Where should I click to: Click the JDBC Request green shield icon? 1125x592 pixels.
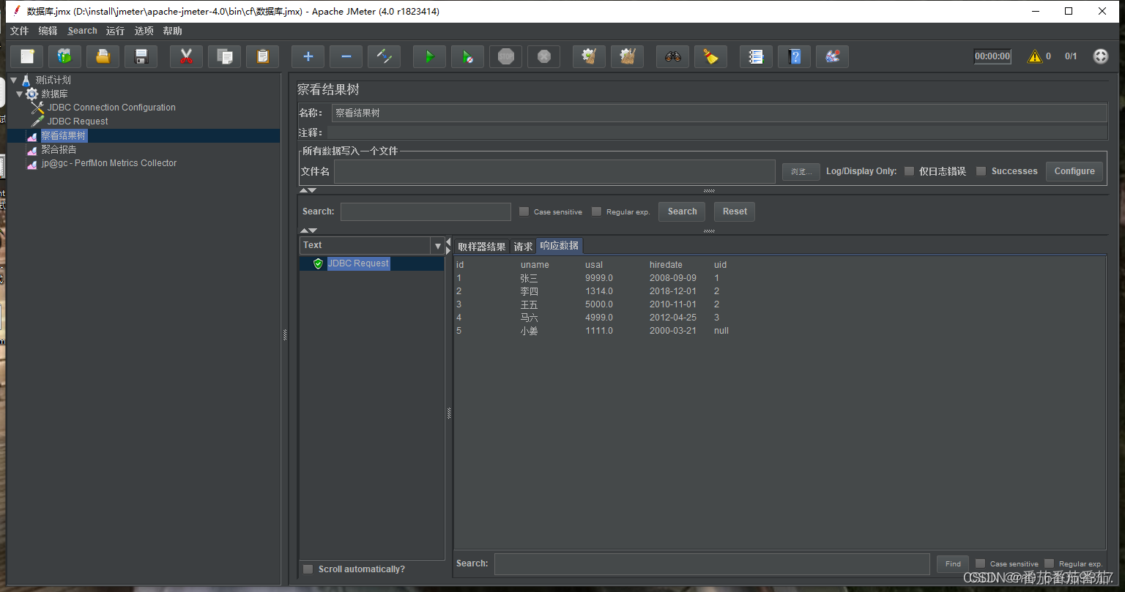(x=318, y=263)
